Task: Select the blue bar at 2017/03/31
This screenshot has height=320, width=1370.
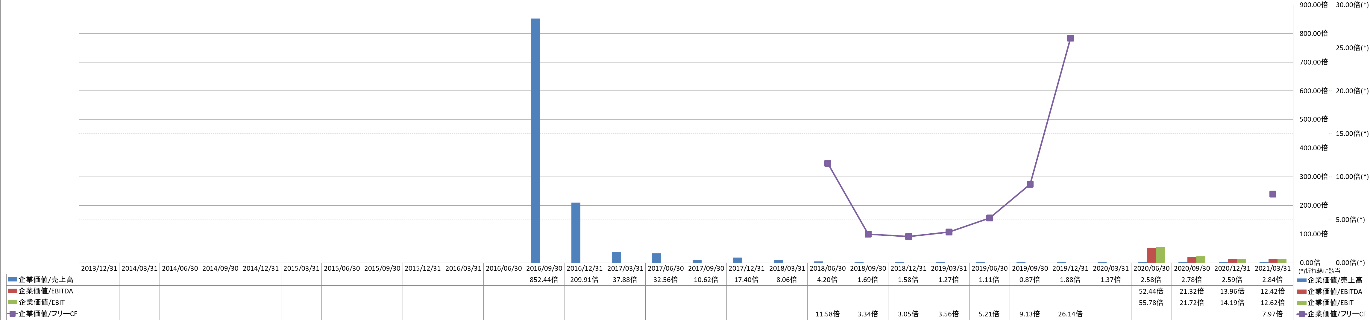Action: tap(616, 257)
